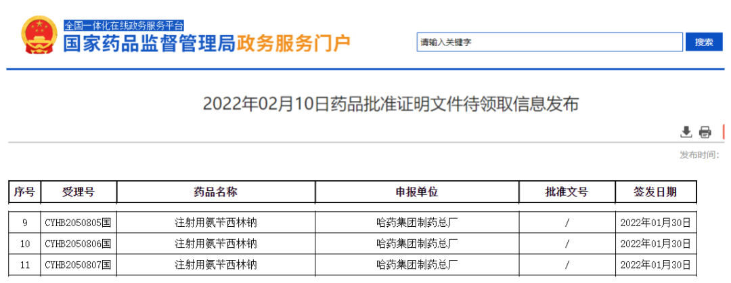Select date 2022年01月30日 in row 10

(655, 244)
